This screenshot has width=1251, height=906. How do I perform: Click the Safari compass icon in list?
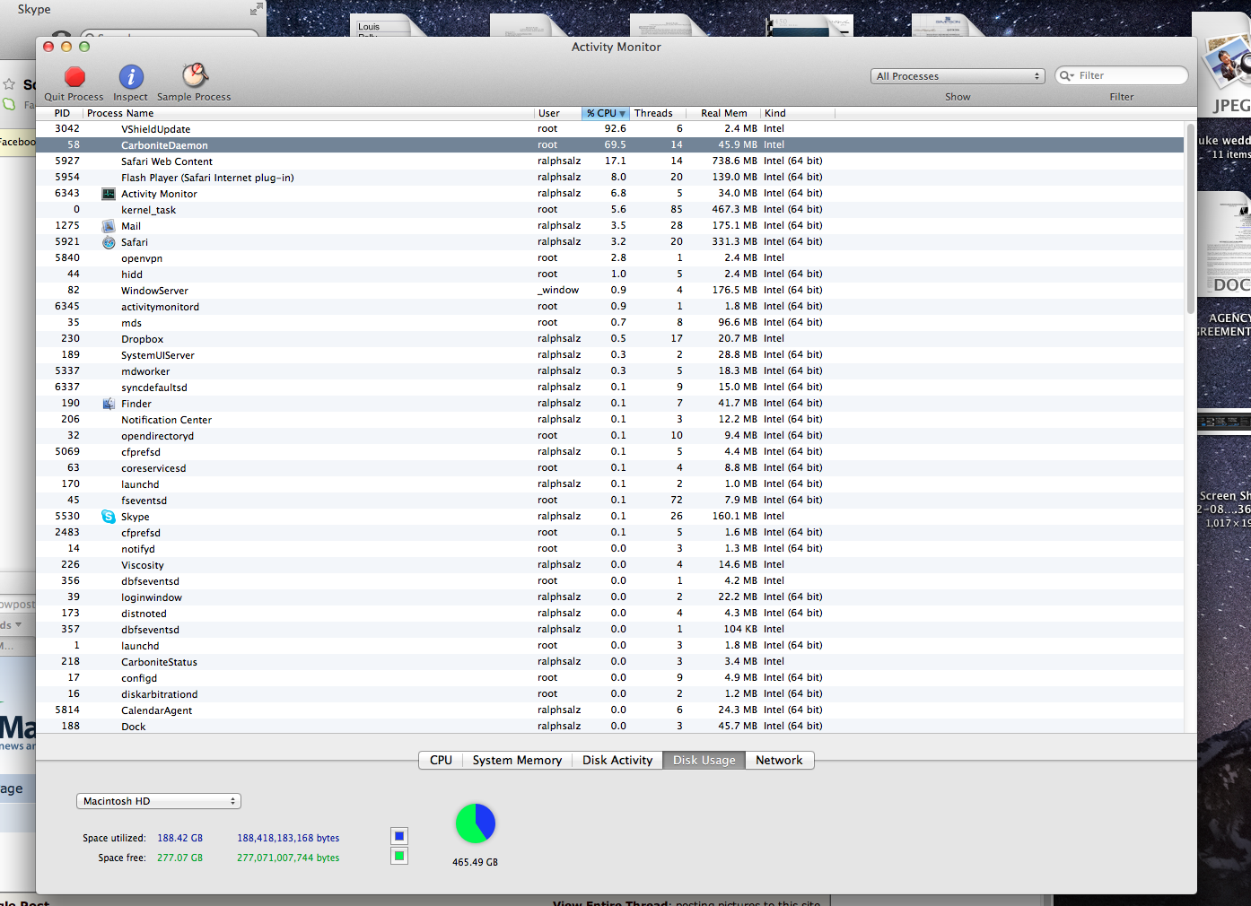(109, 242)
